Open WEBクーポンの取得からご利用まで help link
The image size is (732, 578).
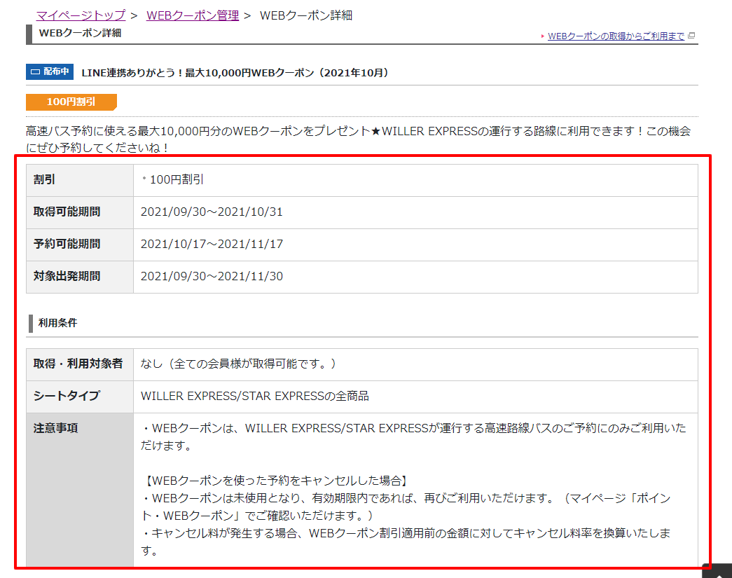pyautogui.click(x=616, y=36)
